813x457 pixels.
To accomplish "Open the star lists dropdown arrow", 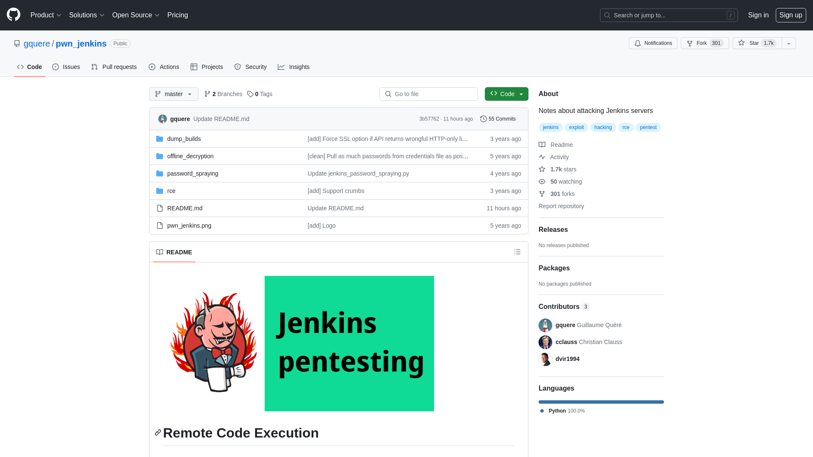I will (x=789, y=43).
